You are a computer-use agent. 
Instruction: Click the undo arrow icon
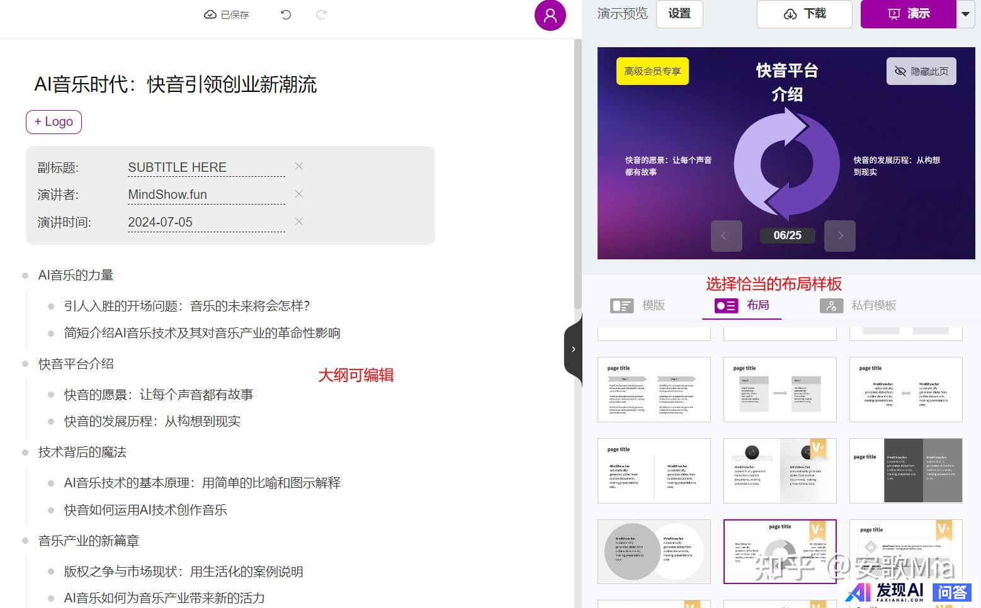click(286, 14)
